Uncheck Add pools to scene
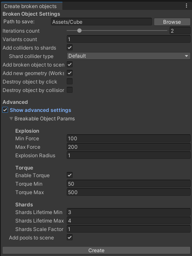Screen dimensions: 192x256 click(70, 237)
